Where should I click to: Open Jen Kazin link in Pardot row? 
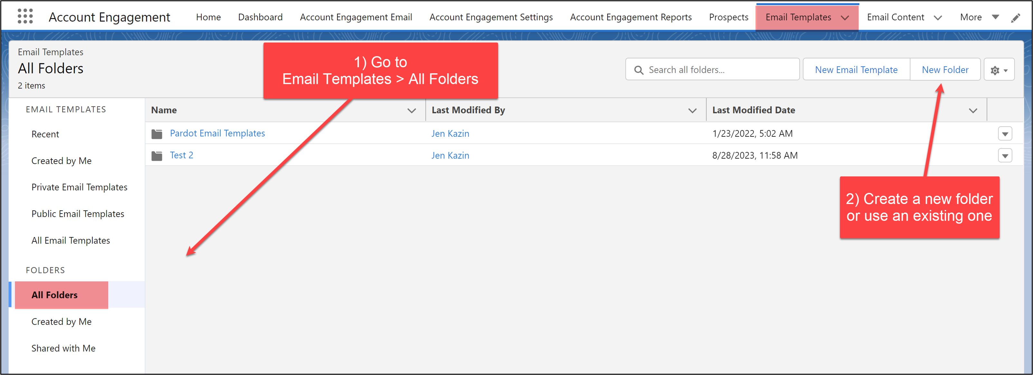(x=450, y=134)
